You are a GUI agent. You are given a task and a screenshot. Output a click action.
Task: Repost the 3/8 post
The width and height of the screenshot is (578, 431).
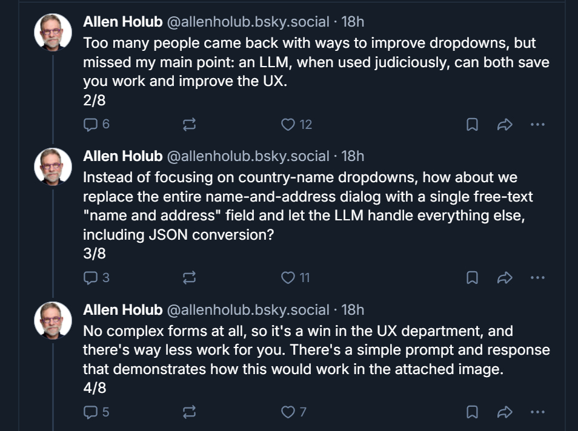click(189, 278)
